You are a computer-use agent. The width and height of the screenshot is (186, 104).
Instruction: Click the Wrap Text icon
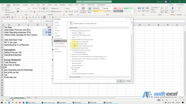(52, 8)
